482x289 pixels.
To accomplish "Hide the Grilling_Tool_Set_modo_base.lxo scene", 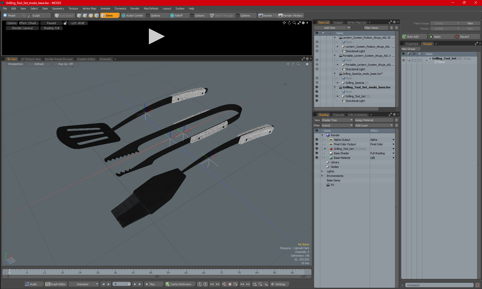I will pyautogui.click(x=317, y=87).
